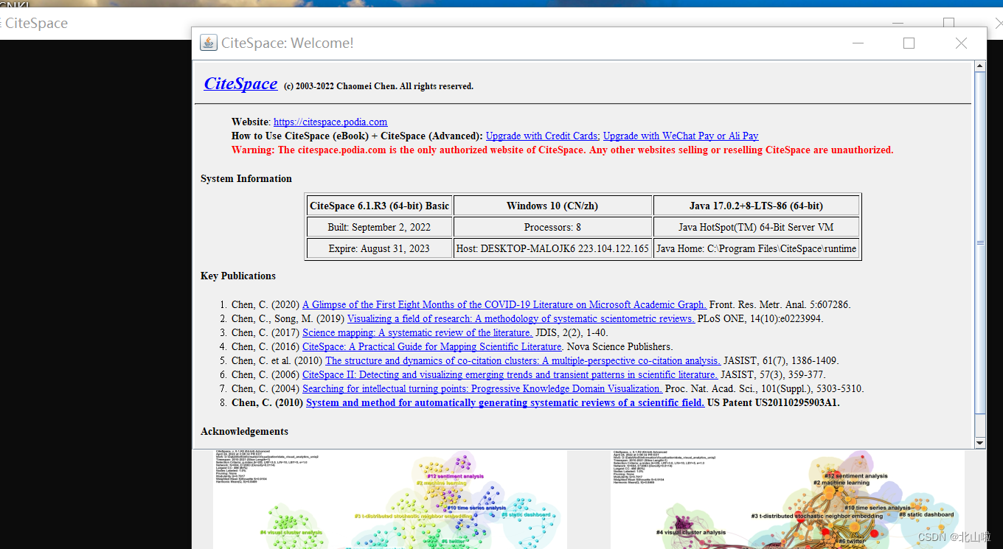Select Java HotSpot(TM) 64-Bit Server VM cell
The height and width of the screenshot is (549, 1003).
(757, 227)
